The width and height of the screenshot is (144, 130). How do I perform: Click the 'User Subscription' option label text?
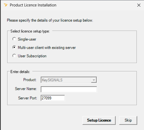pyautogui.click(x=32, y=56)
